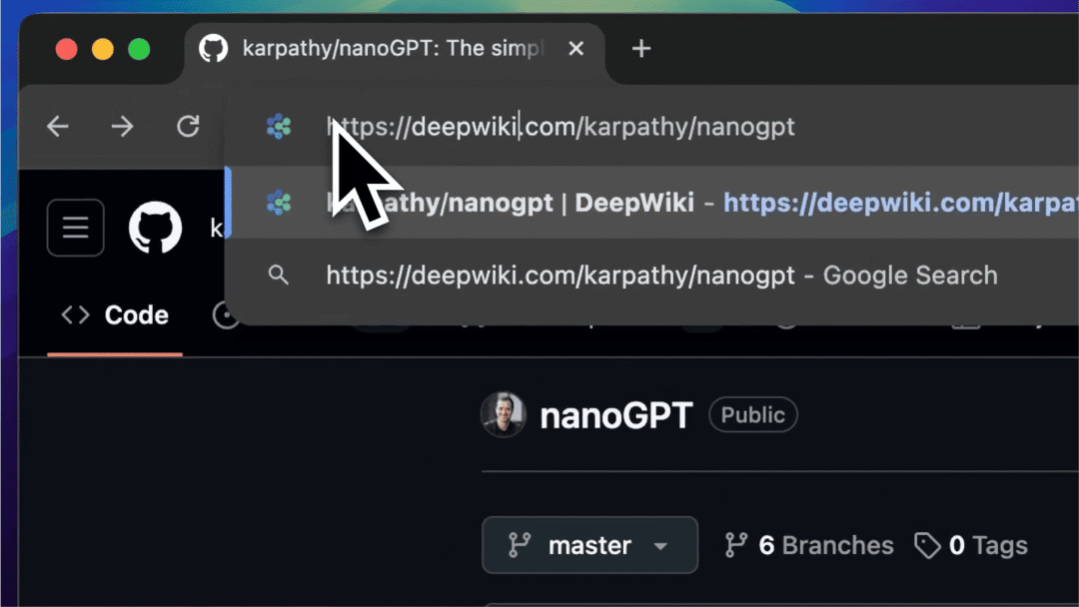Open the GitHub hamburger navigation menu

point(76,228)
